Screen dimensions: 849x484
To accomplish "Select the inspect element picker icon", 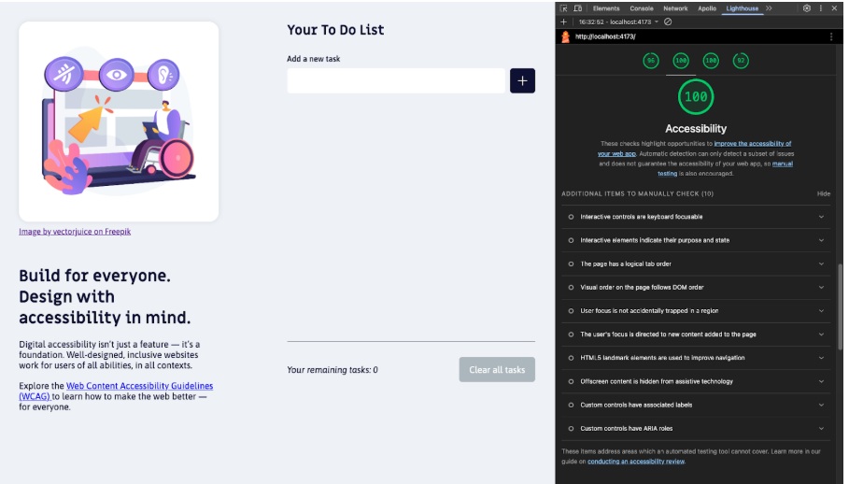I will 564,8.
